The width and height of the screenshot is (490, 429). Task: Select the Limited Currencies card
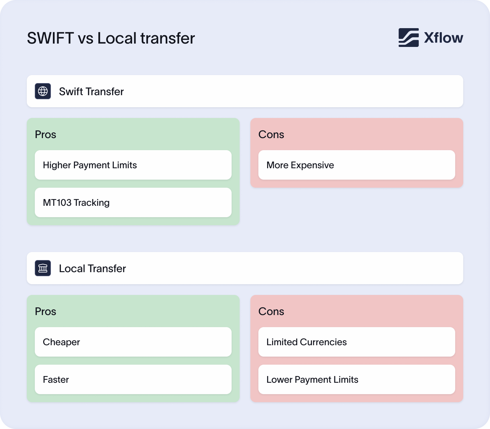[x=356, y=342]
